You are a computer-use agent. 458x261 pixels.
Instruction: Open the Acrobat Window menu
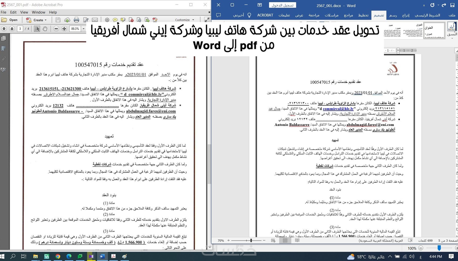[39, 12]
